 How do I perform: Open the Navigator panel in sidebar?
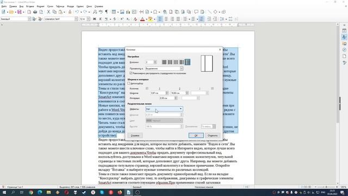click(x=344, y=50)
